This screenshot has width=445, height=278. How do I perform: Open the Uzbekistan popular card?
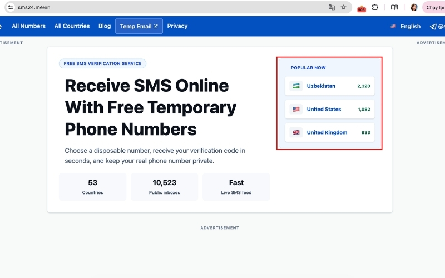tap(330, 86)
